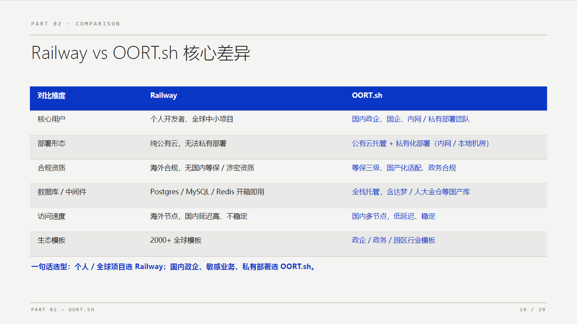Click the page number '19 / 29'
This screenshot has height=324, width=577.
click(533, 310)
